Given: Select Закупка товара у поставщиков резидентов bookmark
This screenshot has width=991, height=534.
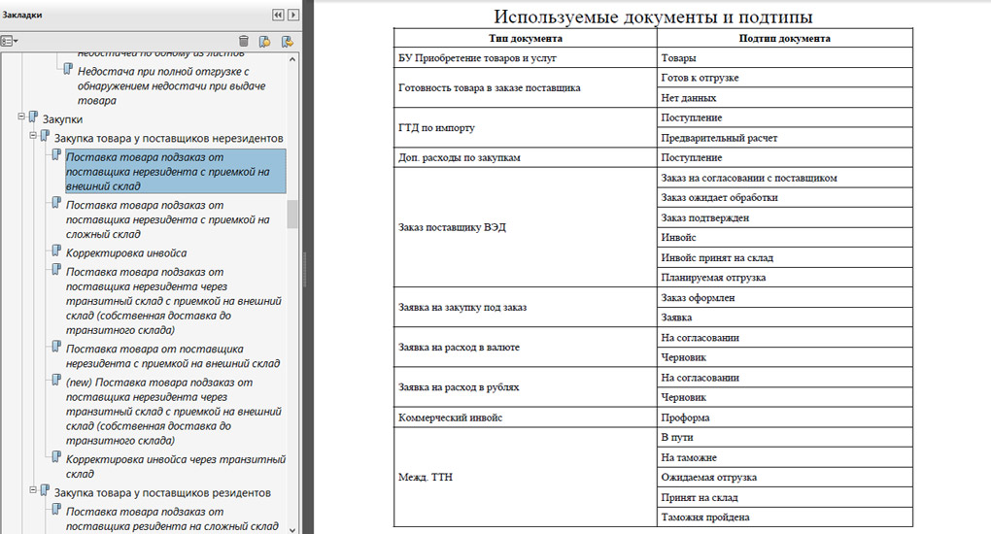Looking at the screenshot, I should 162,492.
